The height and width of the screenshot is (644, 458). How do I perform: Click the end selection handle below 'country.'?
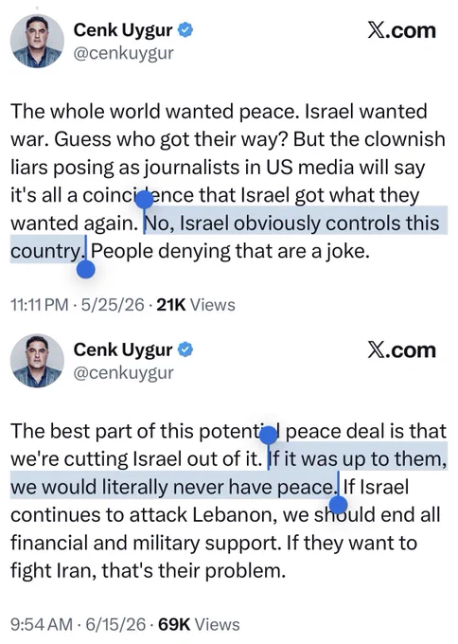tap(86, 269)
